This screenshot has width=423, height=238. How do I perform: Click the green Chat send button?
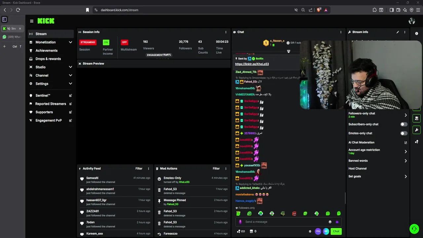pos(336,231)
